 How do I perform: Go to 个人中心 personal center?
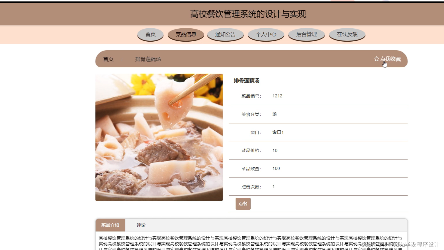[x=266, y=34]
